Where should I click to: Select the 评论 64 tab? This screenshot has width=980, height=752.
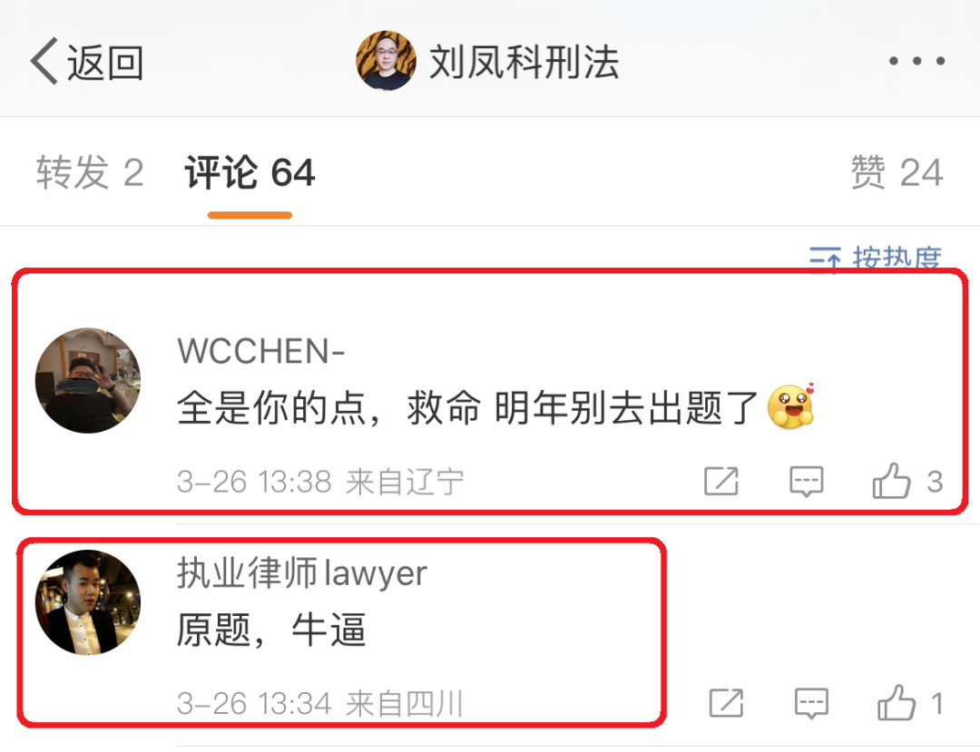coord(250,173)
